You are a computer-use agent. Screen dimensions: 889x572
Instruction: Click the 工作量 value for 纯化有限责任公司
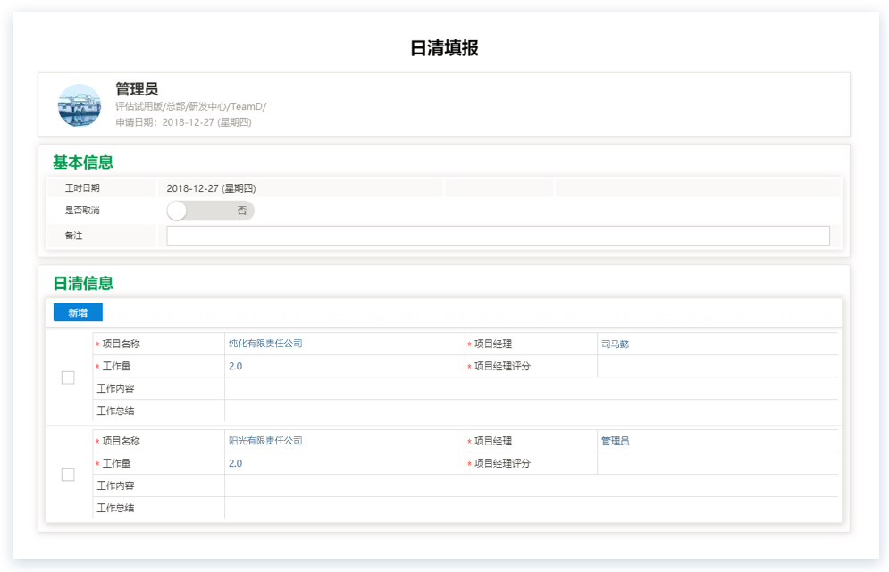(235, 366)
